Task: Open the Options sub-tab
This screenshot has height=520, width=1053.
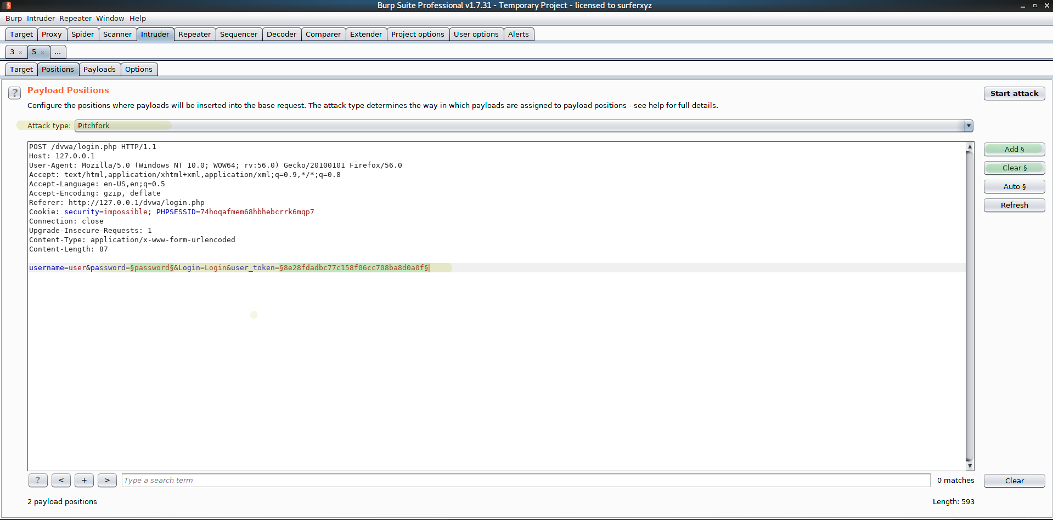Action: 139,70
